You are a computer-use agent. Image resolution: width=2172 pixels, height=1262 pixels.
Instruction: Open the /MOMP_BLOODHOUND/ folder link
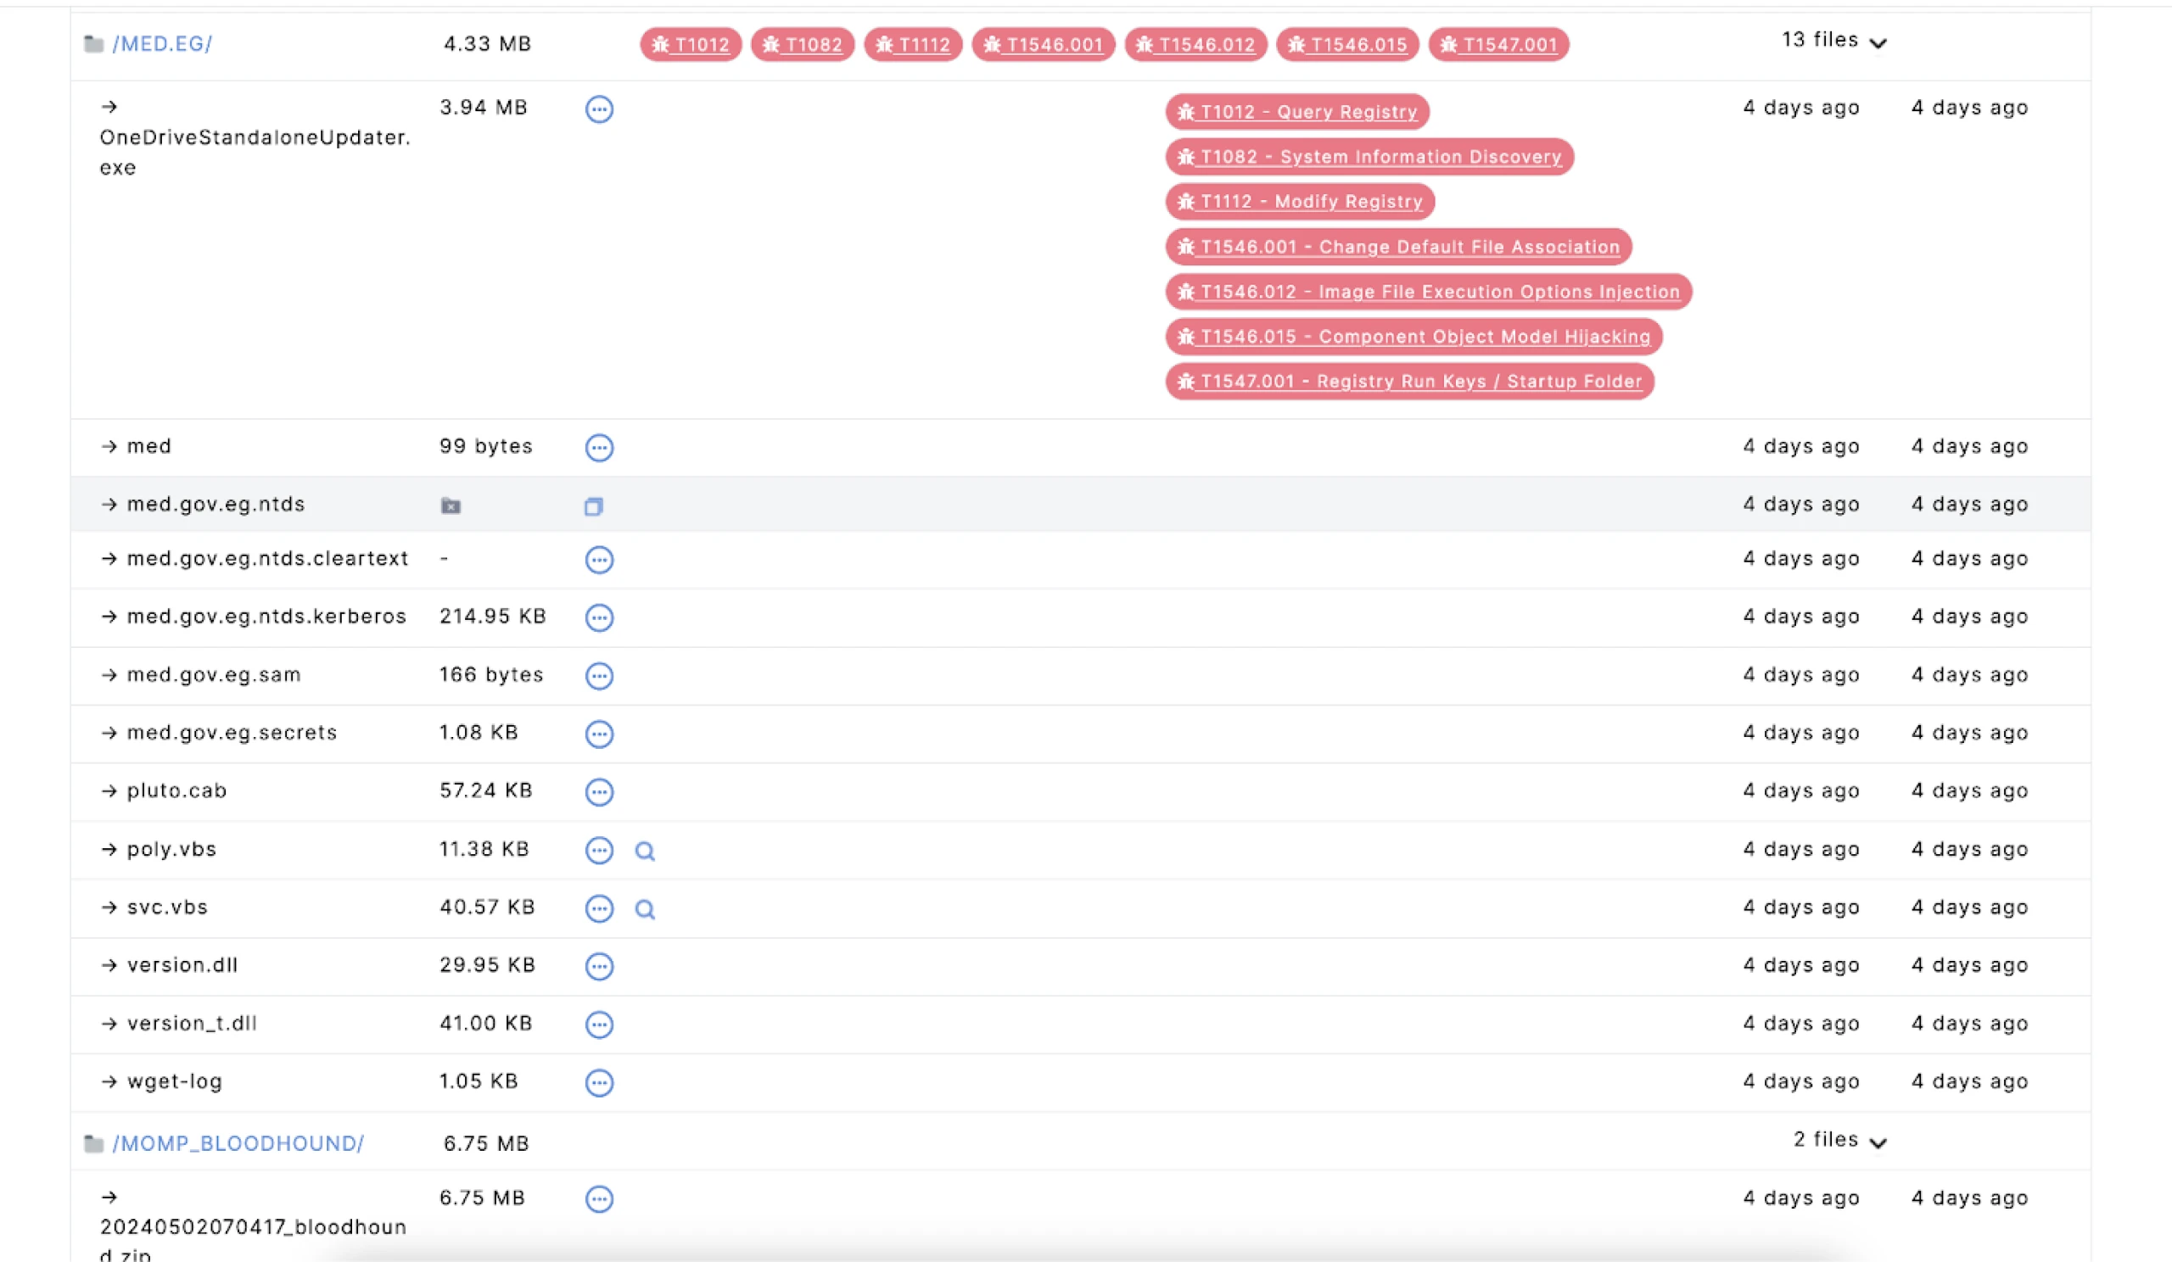coord(238,1144)
